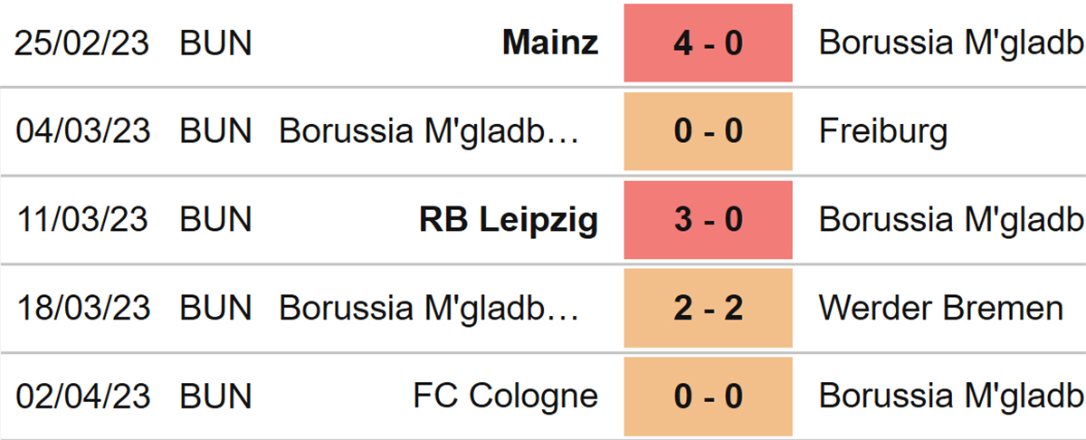The height and width of the screenshot is (440, 1086).
Task: Select the 18/03/23 match date
Action: tap(82, 308)
